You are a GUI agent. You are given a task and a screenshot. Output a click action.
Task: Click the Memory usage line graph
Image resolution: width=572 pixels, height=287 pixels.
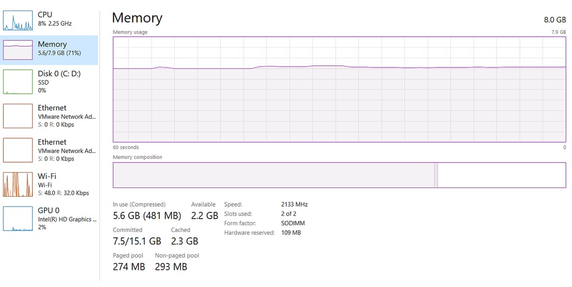(339, 89)
